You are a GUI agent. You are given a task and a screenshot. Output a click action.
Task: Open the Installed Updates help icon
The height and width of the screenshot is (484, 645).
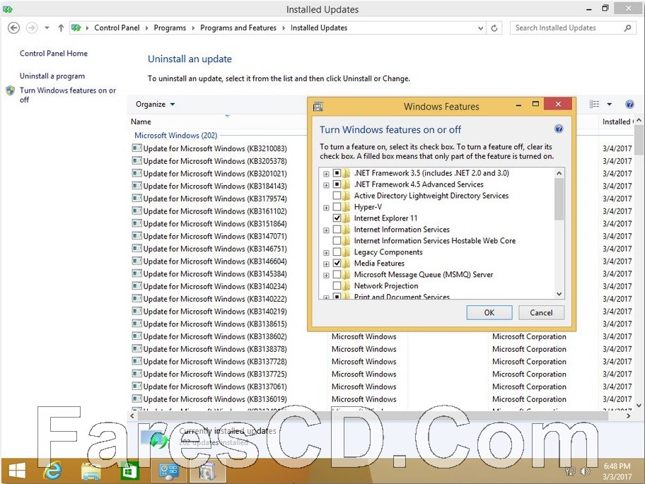click(629, 105)
